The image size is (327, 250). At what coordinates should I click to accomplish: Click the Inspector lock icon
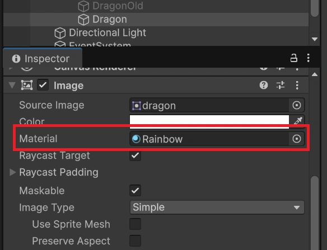click(293, 58)
